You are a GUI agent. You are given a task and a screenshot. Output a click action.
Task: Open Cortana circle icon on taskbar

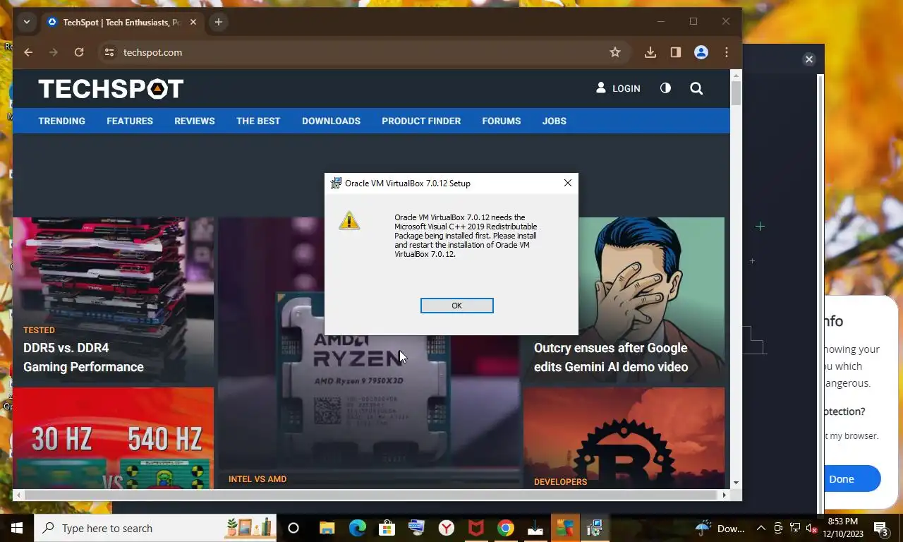pyautogui.click(x=293, y=528)
